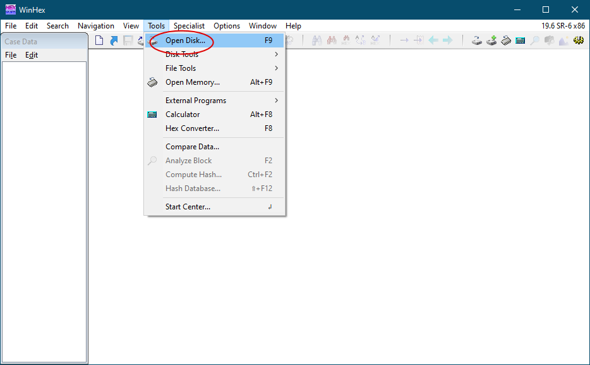Open the Calculator from the toolbar icon
The image size is (590, 365).
click(x=521, y=40)
